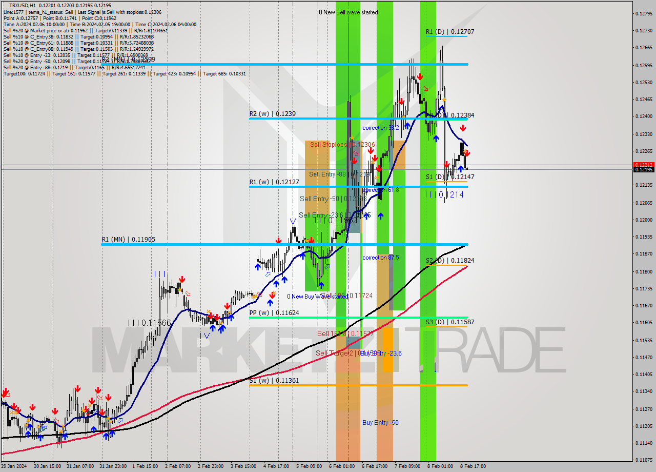Click the 'Target100: 0.11724' info line
Viewport: 656px width, 472px height.
coord(125,73)
